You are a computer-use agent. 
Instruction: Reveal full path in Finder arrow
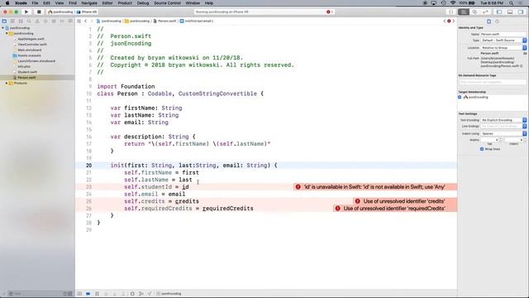pos(522,66)
